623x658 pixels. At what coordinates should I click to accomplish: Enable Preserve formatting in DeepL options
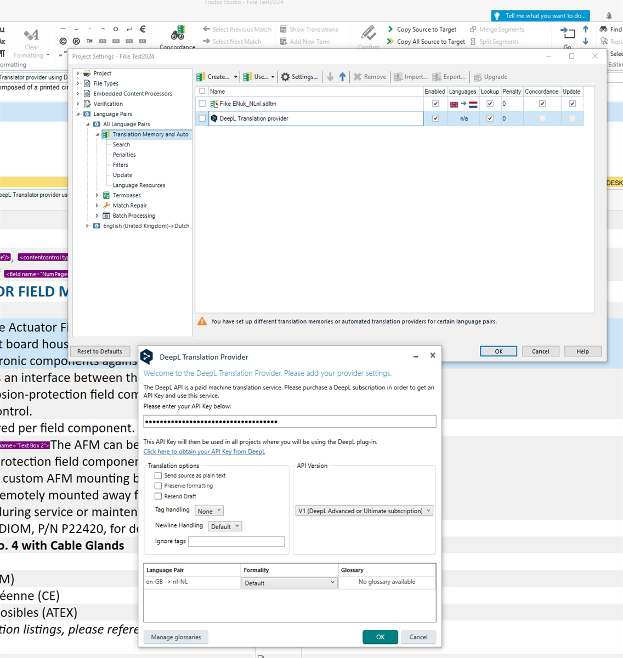point(158,486)
